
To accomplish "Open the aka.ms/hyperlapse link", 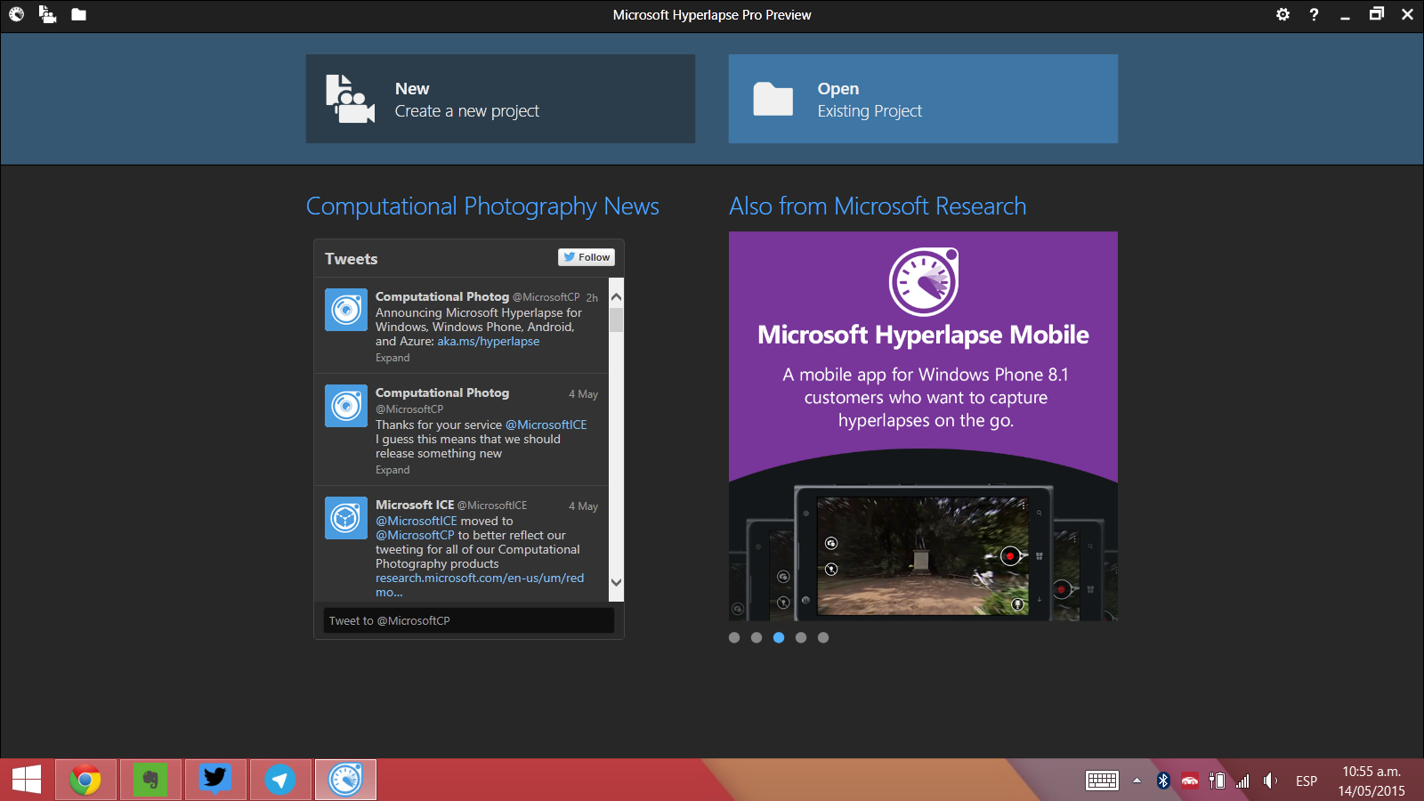I will (488, 342).
